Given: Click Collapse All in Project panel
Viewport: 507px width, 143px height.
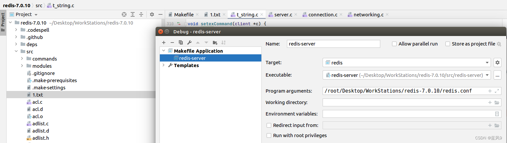Looking at the screenshot, I should coord(141,14).
